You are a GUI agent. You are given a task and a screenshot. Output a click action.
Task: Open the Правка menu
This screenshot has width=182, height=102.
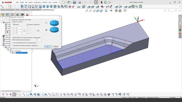(22, 2)
